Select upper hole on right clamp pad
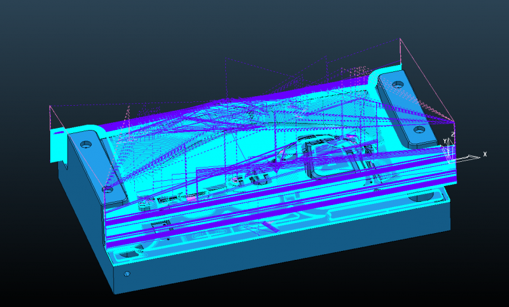Screen dimensions: 509x307 tap(398, 84)
